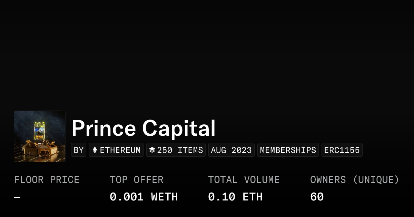
Task: Expand the 250 ITEMS badge listing
Action: tap(176, 150)
